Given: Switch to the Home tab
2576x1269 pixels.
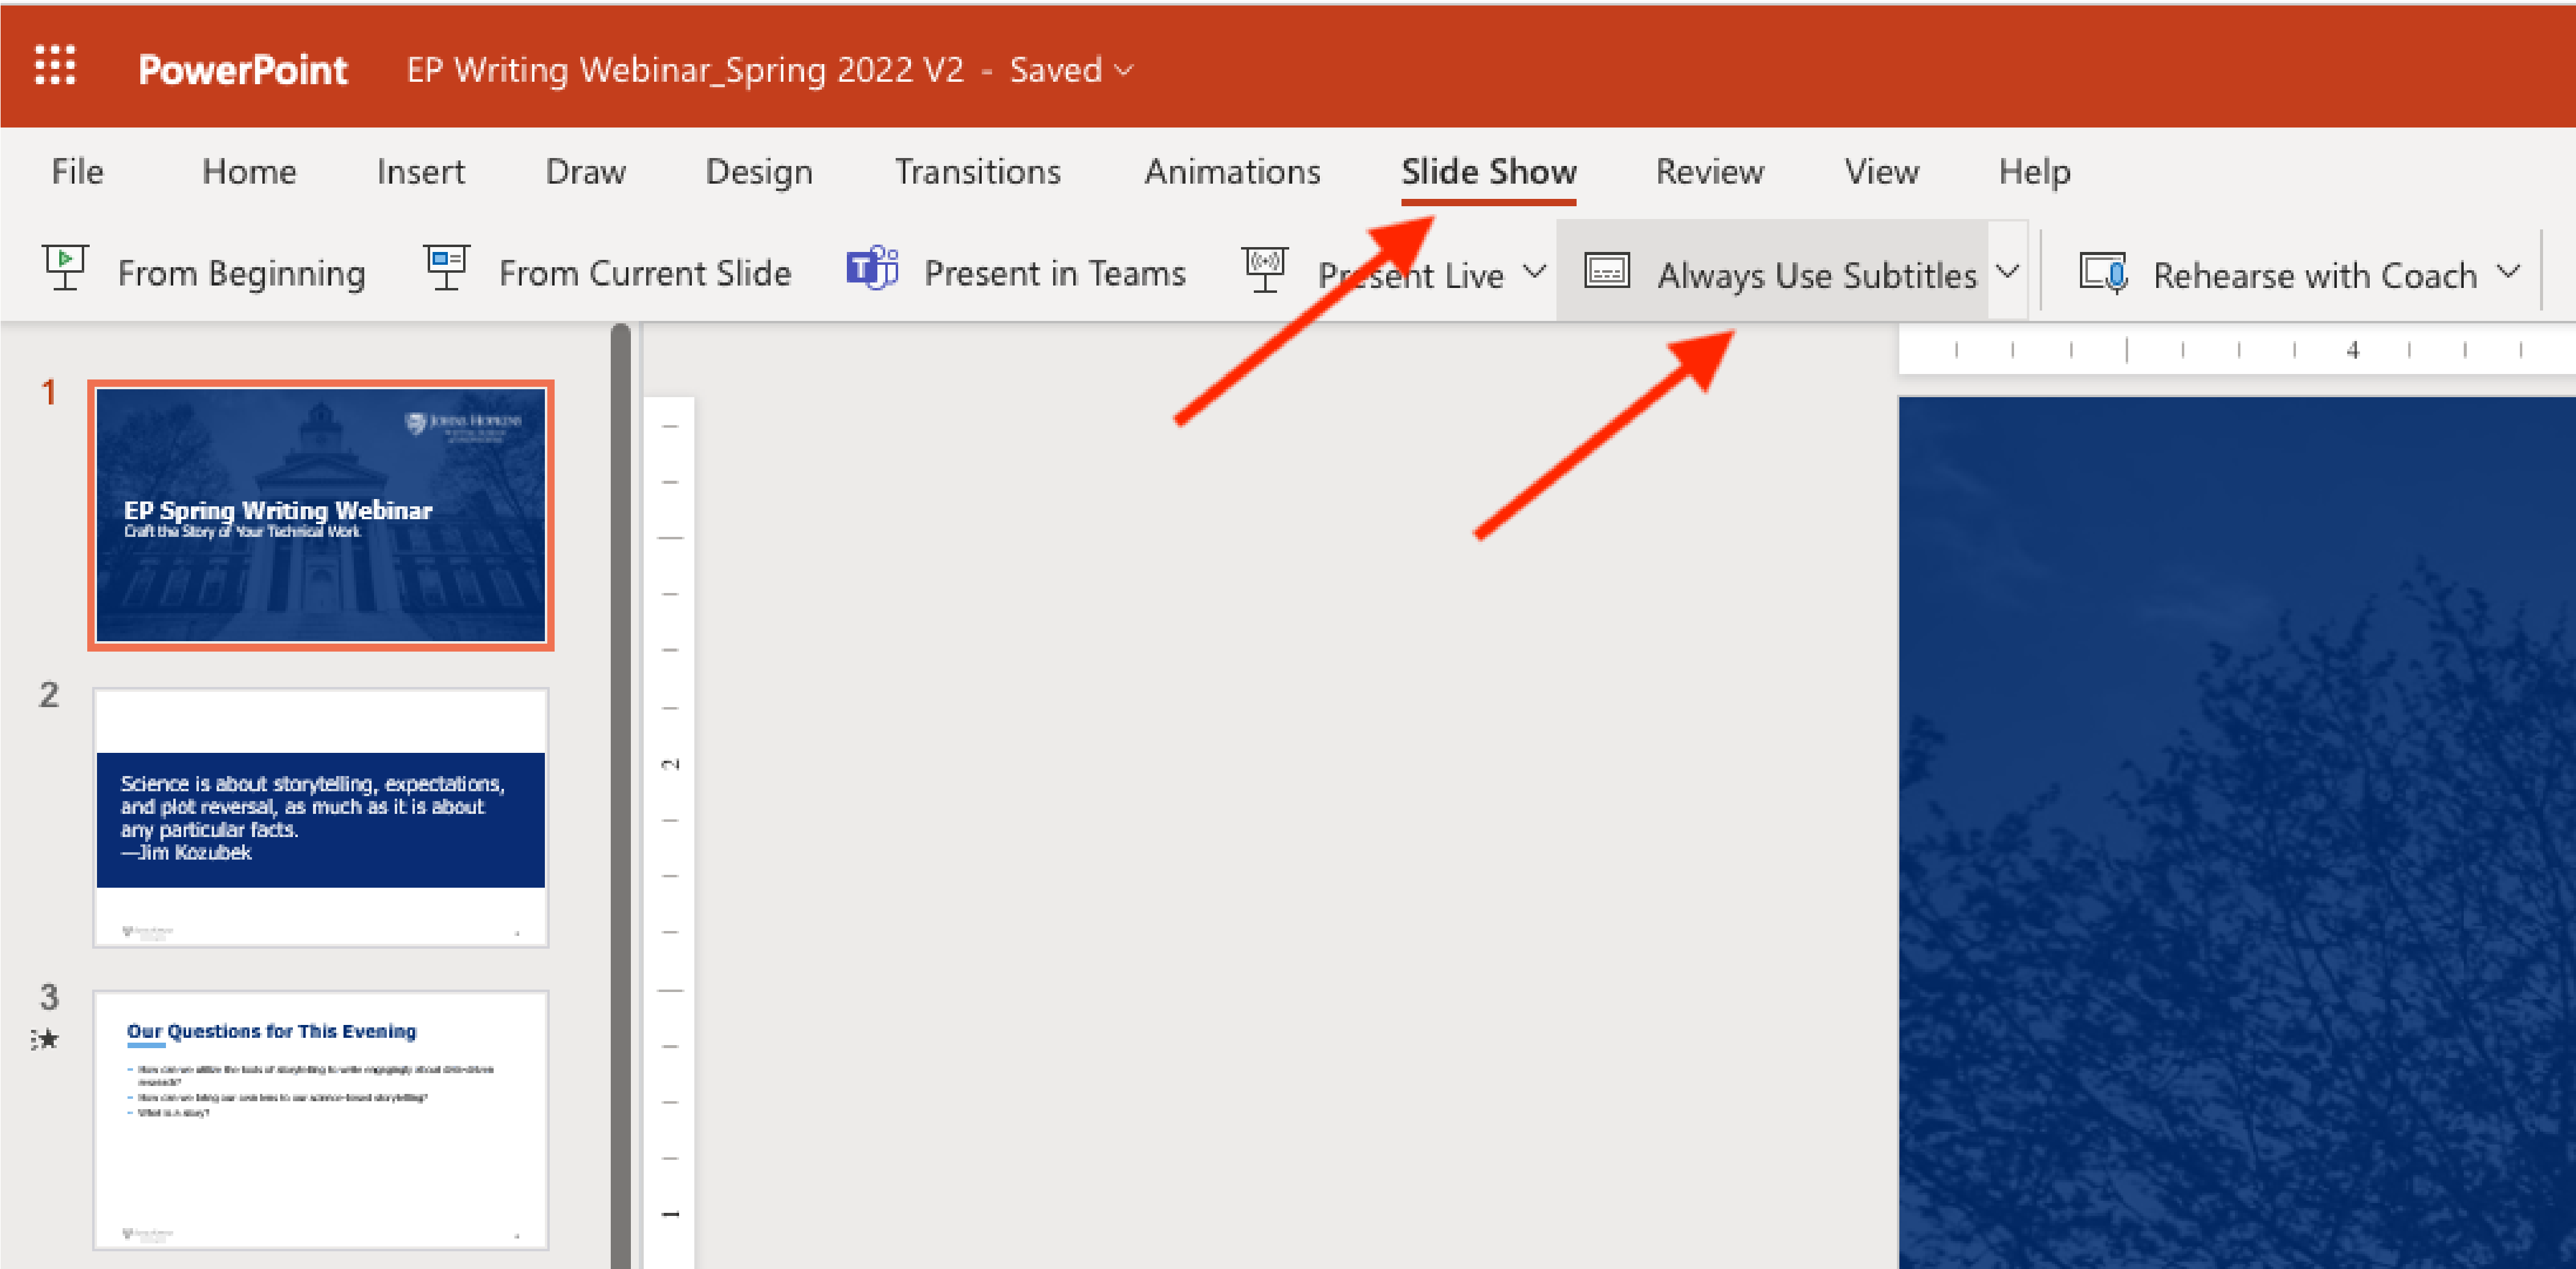Looking at the screenshot, I should (249, 172).
